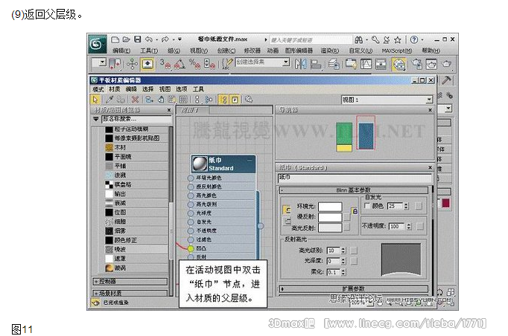Toggle the 3D snaps icon

pyautogui.click(x=165, y=64)
